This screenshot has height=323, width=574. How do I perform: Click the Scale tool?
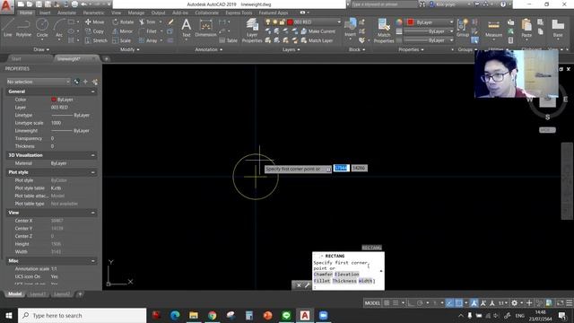(x=122, y=40)
